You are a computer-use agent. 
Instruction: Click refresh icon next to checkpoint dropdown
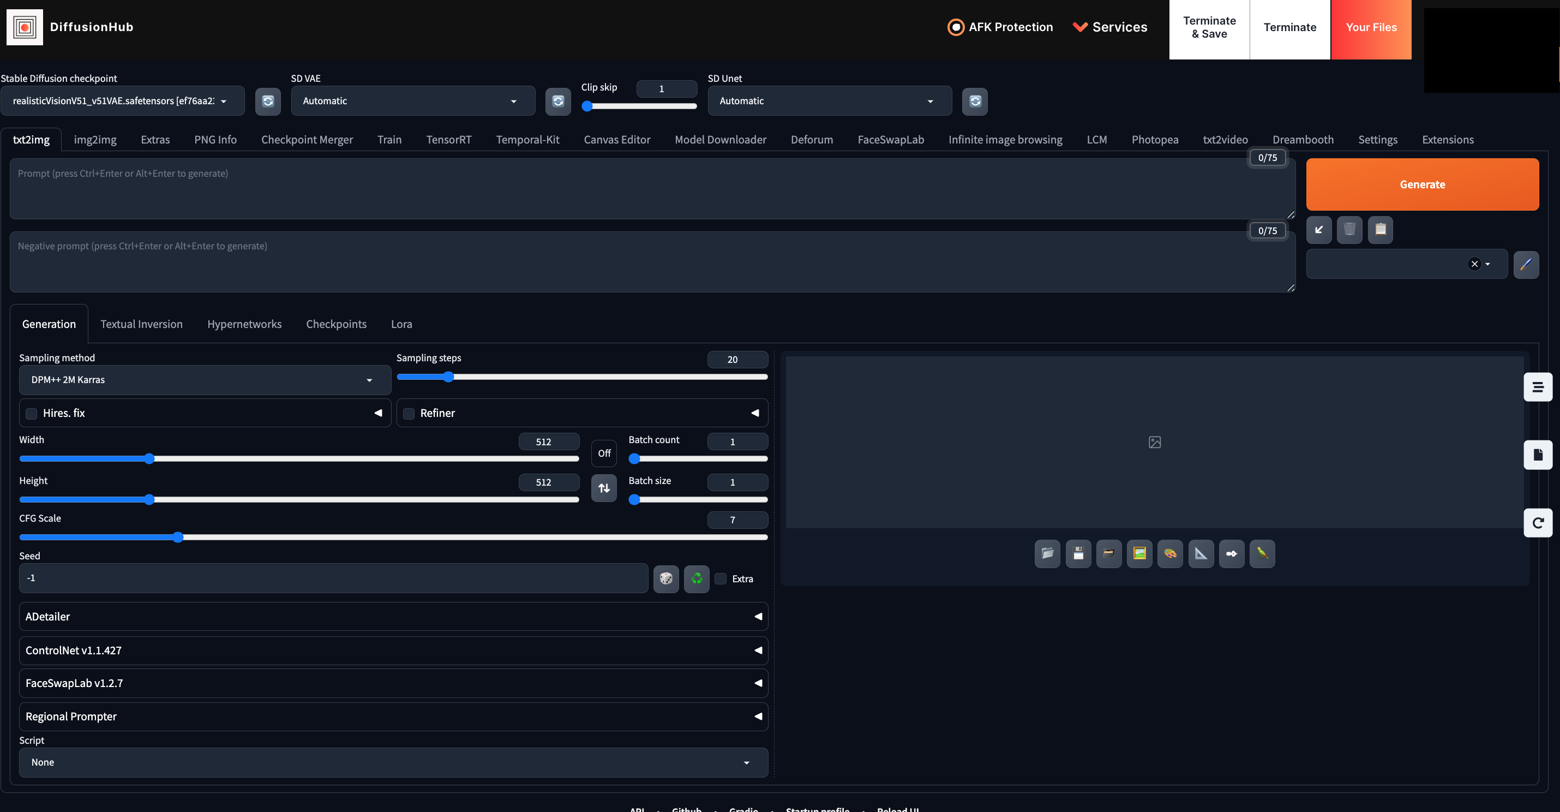(268, 101)
